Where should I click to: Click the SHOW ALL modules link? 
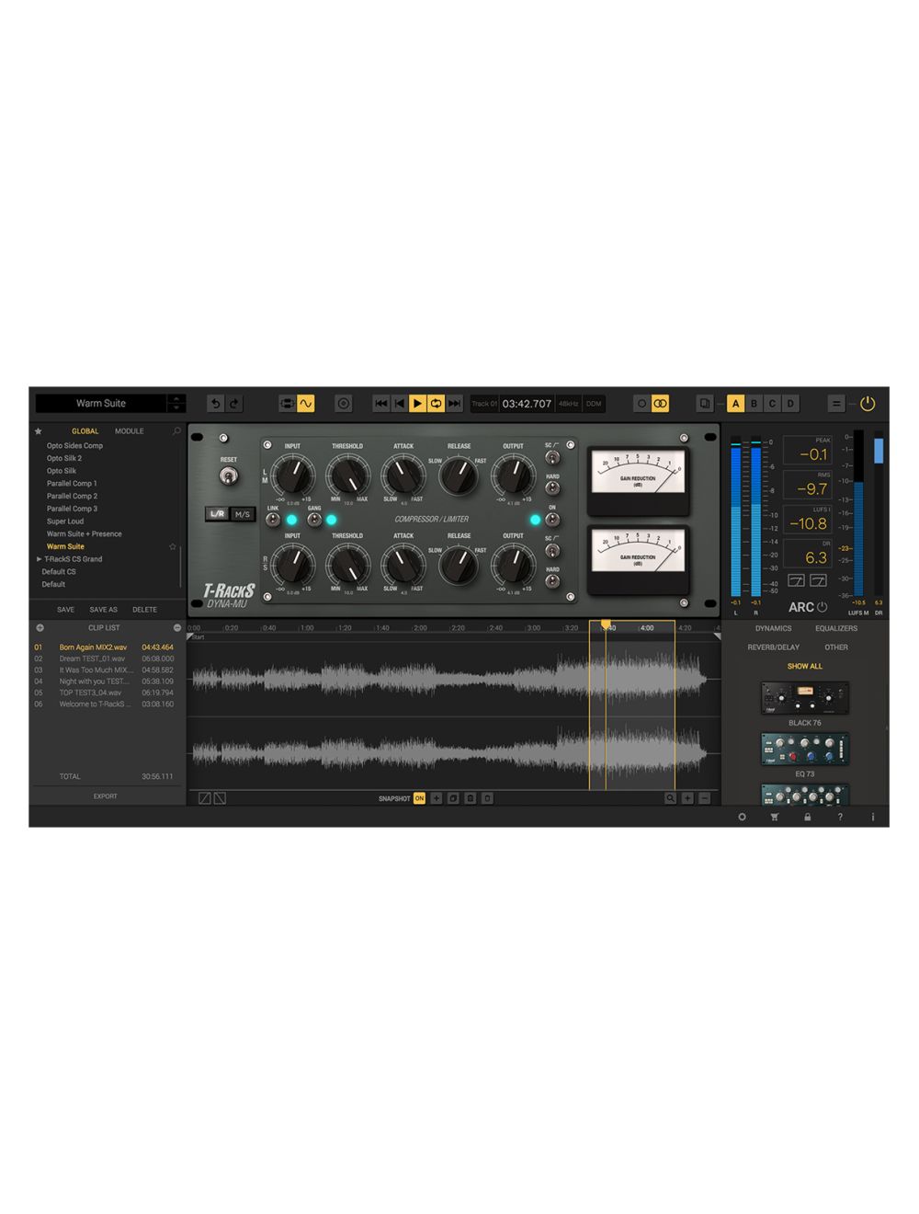pos(803,665)
